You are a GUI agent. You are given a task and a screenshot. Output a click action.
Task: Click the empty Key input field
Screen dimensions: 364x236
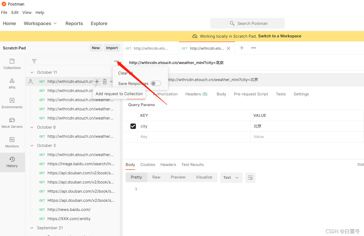click(x=194, y=137)
